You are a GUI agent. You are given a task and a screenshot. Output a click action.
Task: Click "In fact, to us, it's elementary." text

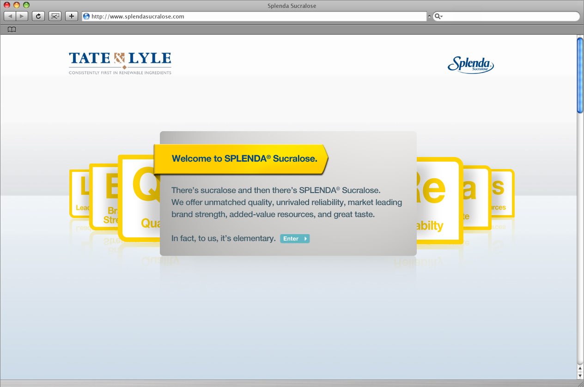[x=223, y=239]
